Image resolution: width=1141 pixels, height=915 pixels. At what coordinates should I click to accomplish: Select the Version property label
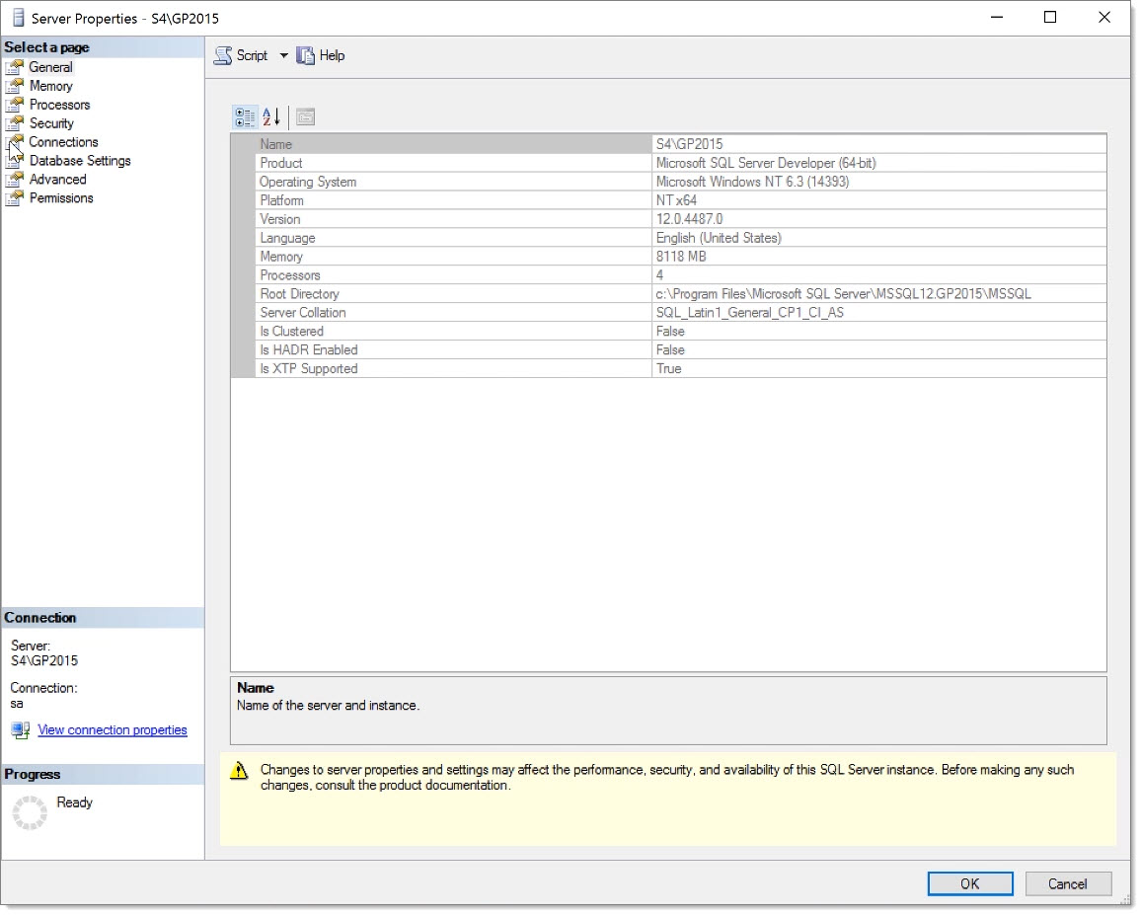pos(280,219)
